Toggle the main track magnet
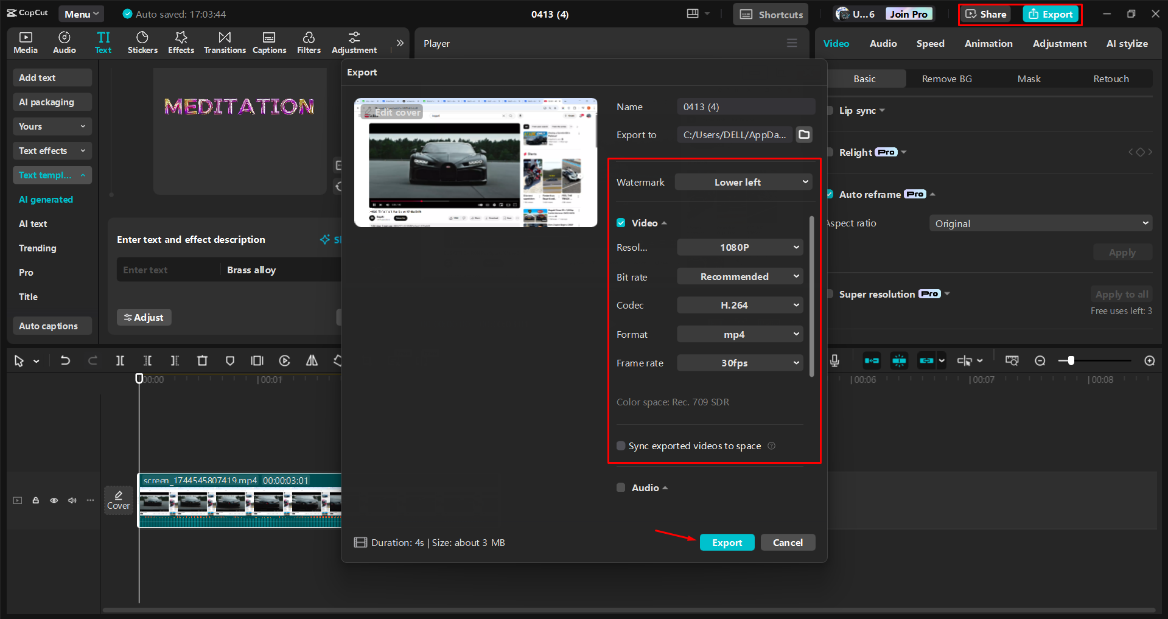Image resolution: width=1168 pixels, height=619 pixels. point(872,361)
